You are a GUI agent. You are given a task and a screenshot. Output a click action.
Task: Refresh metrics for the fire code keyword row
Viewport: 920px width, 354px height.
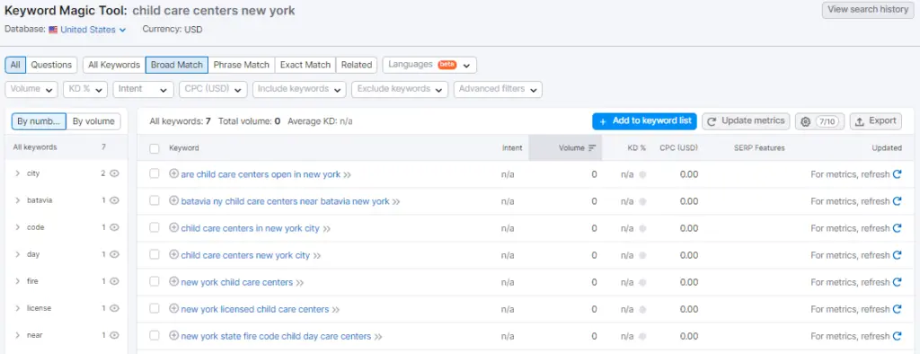tap(898, 336)
